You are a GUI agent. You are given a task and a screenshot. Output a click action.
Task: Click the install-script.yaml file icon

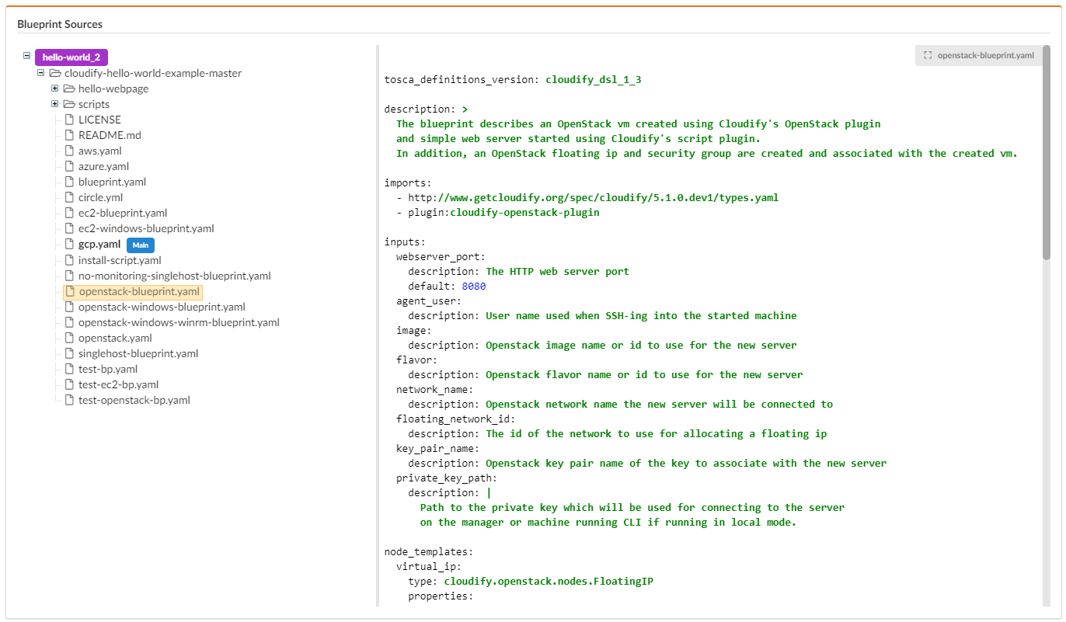(x=69, y=260)
